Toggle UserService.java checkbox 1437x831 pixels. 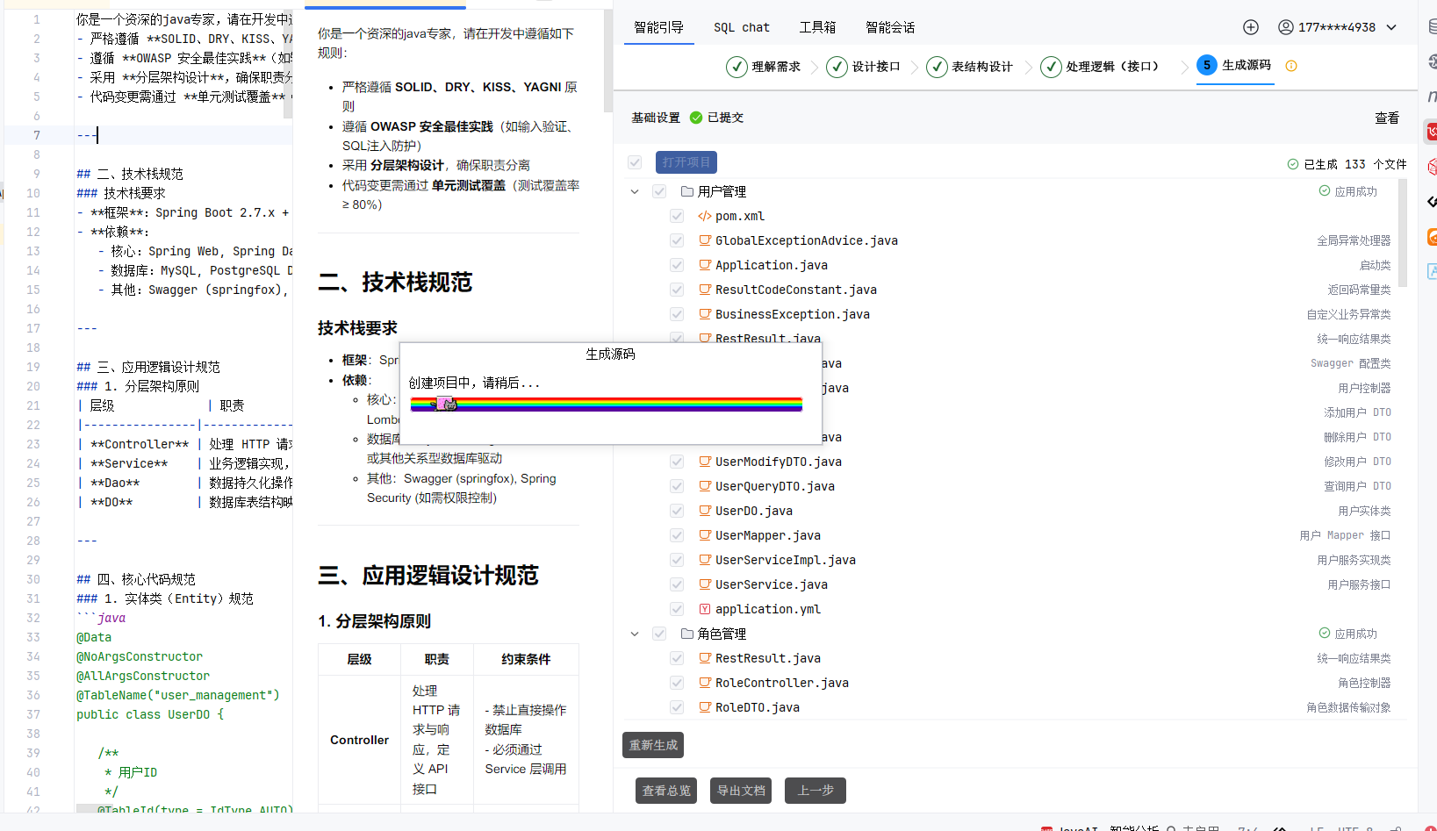677,584
